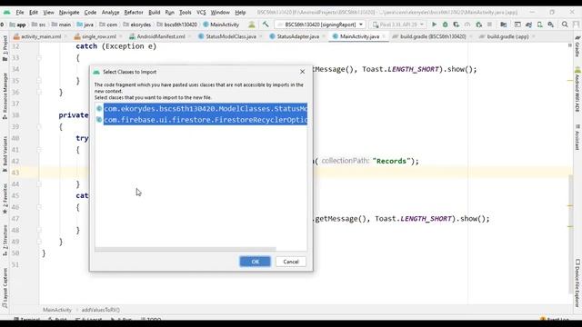582x327 pixels.
Task: Click the Stop execution square icon
Action: [489, 25]
